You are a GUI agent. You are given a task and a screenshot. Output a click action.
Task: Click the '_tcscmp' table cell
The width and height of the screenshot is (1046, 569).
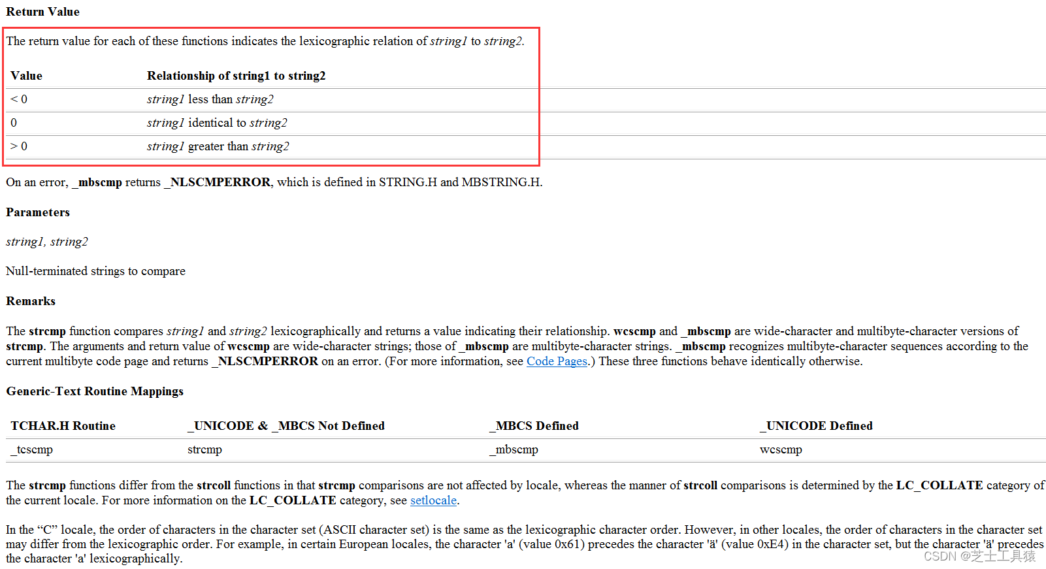coord(32,449)
